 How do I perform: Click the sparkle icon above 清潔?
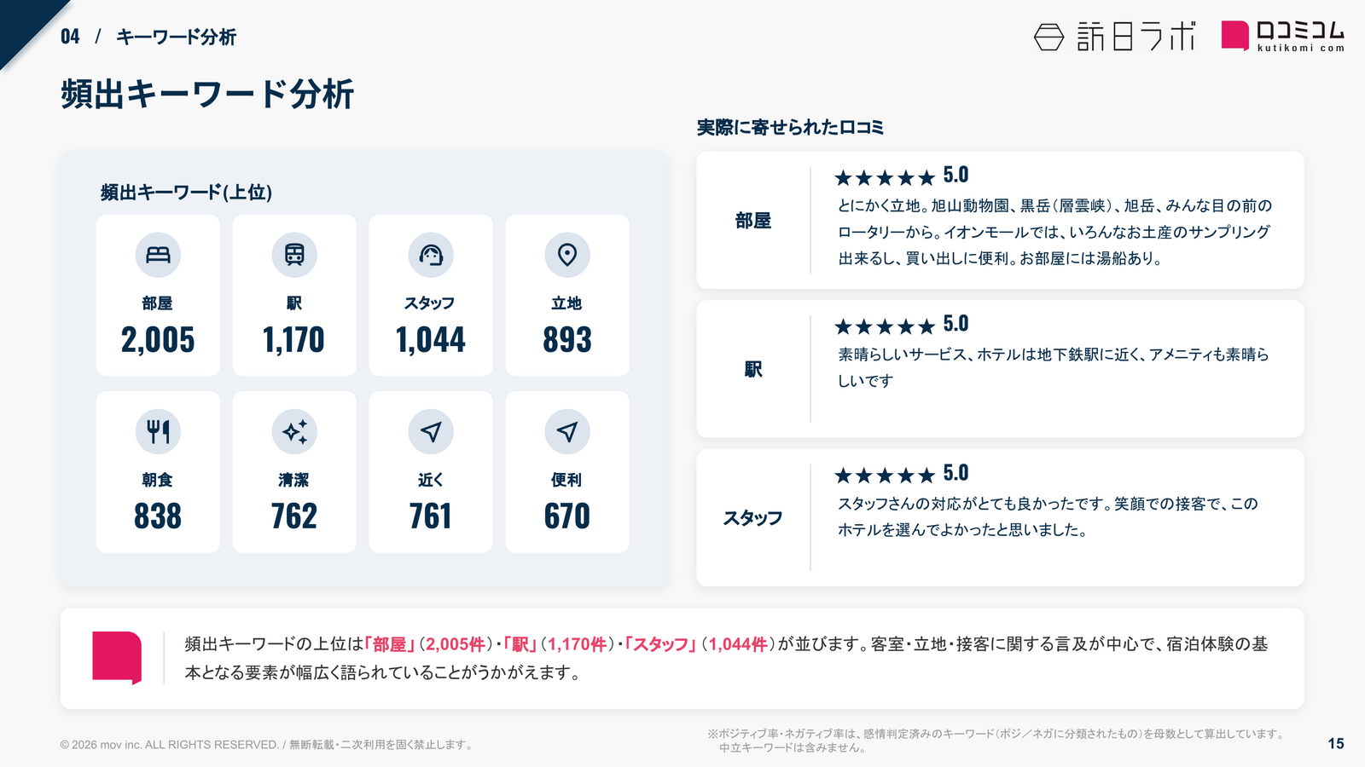(294, 431)
